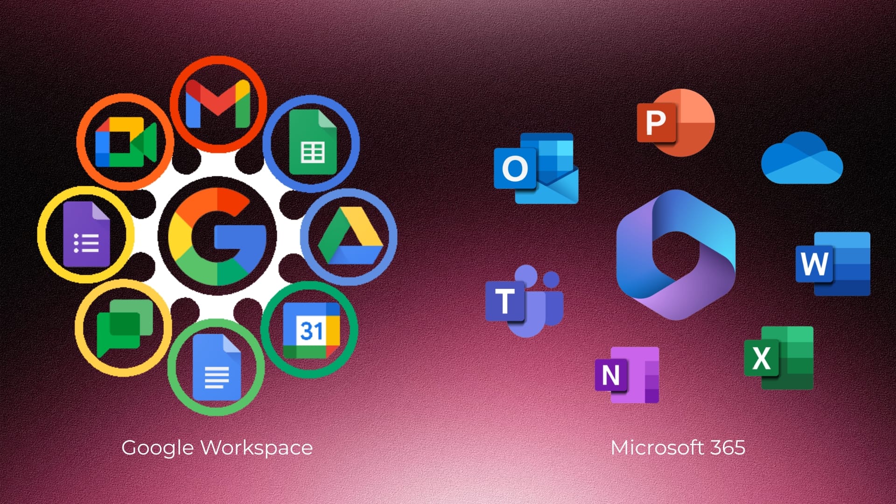This screenshot has height=504, width=896.
Task: Select the Google Chat icon
Action: point(125,328)
